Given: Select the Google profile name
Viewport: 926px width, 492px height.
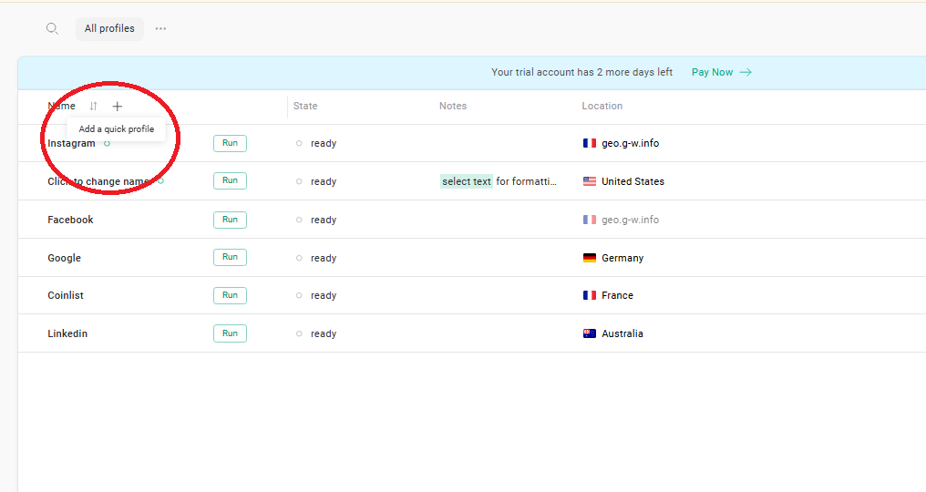Looking at the screenshot, I should point(64,258).
